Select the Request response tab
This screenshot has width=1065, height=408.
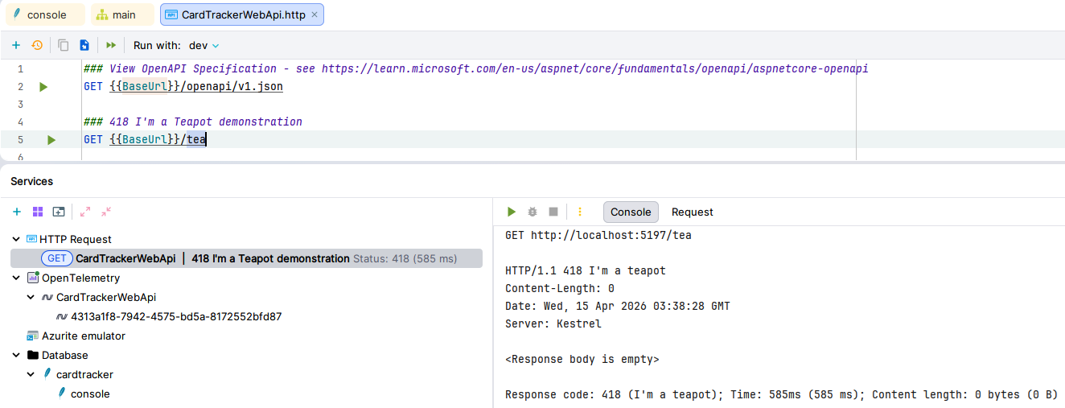coord(693,212)
